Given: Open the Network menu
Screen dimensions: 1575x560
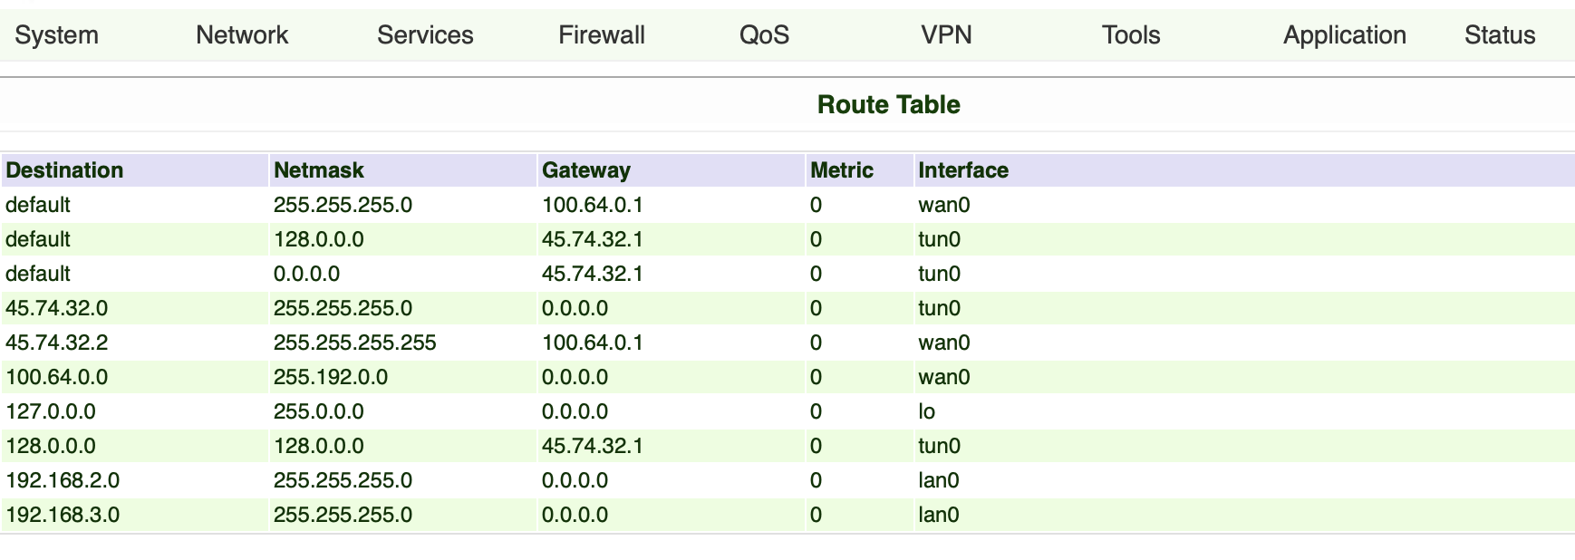Looking at the screenshot, I should click(242, 35).
